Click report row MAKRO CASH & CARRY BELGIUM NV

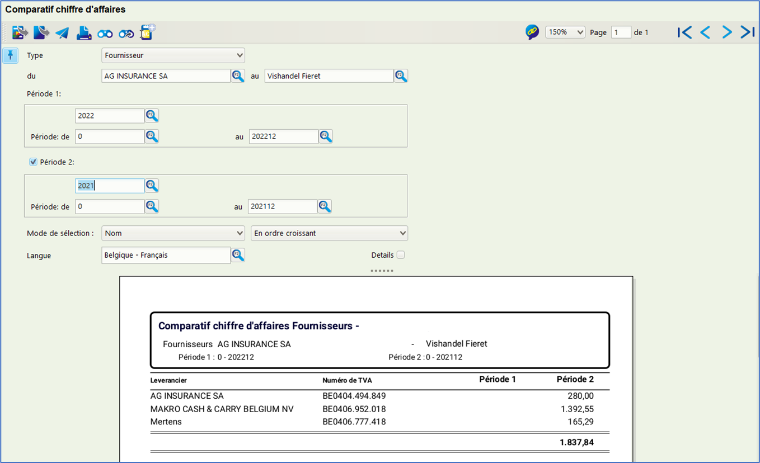tap(380, 409)
